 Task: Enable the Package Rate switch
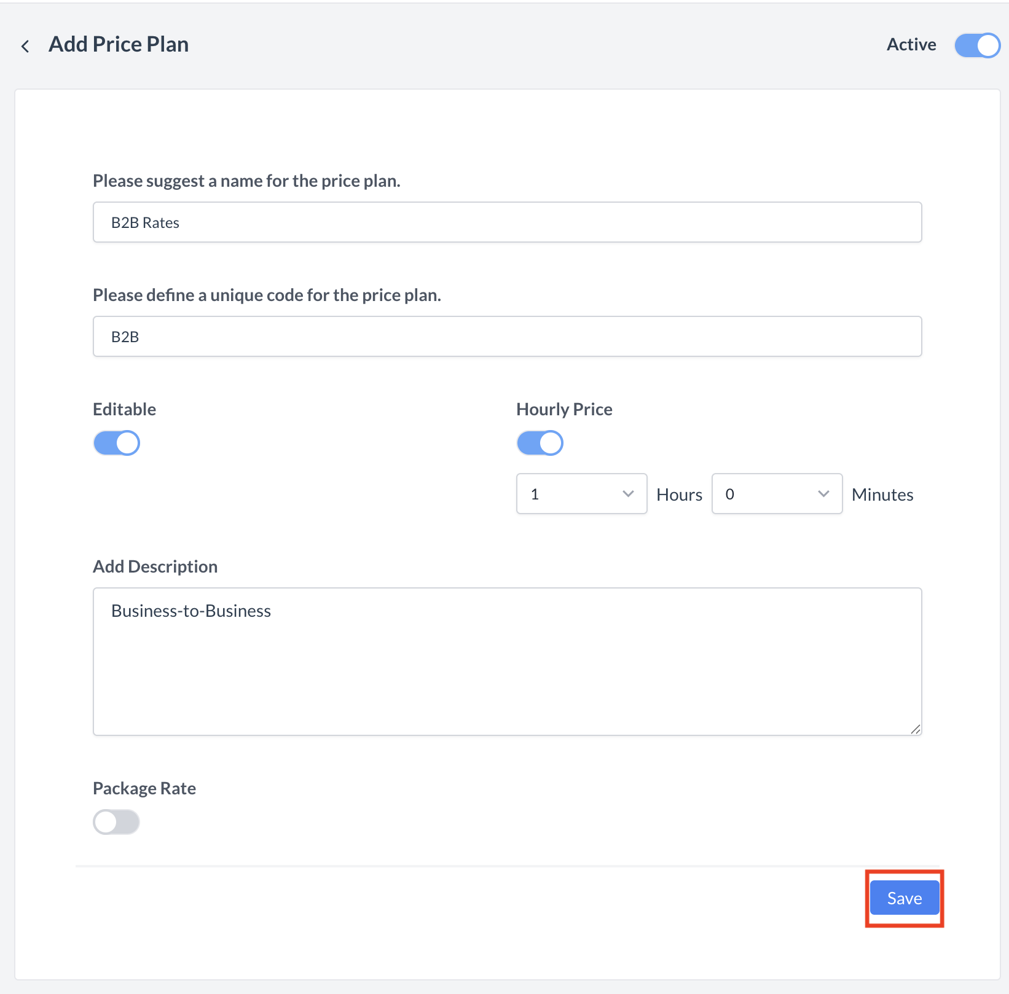[x=116, y=821]
